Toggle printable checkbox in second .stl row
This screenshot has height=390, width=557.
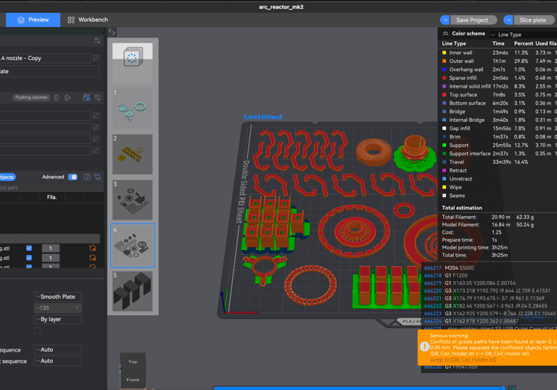point(29,258)
